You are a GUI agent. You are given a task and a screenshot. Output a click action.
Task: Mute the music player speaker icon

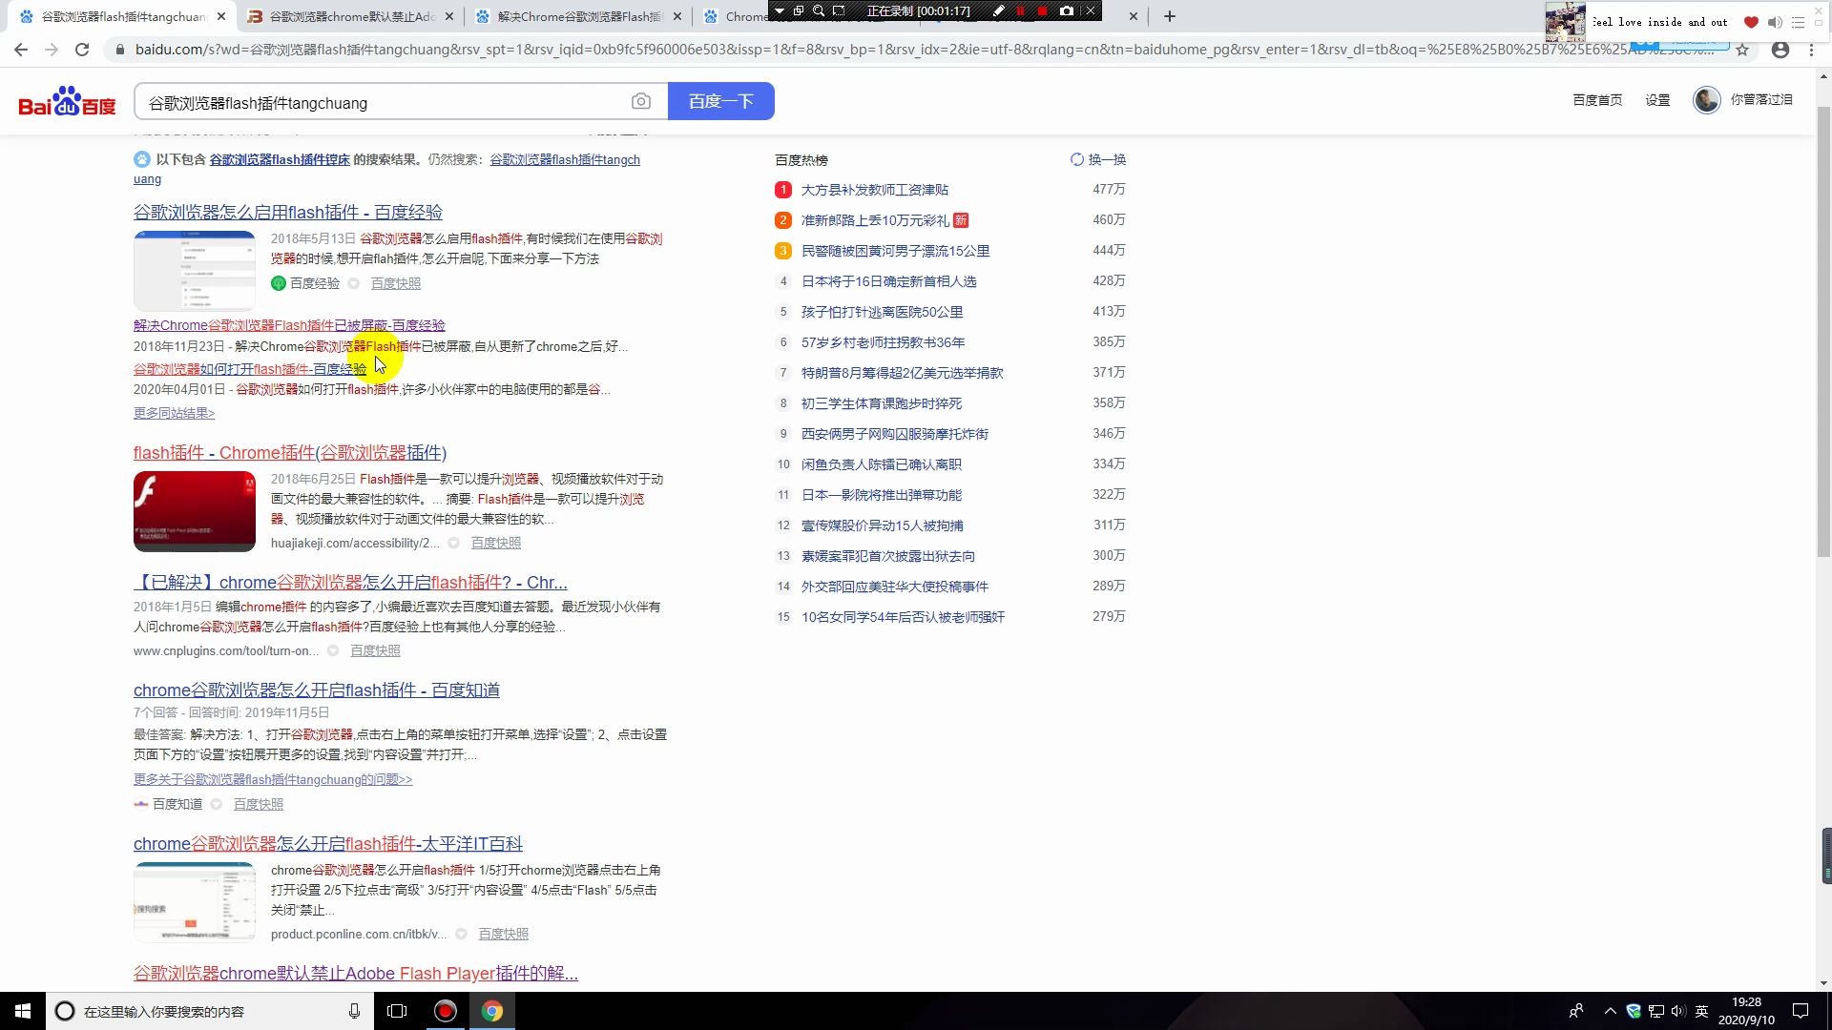[1775, 22]
